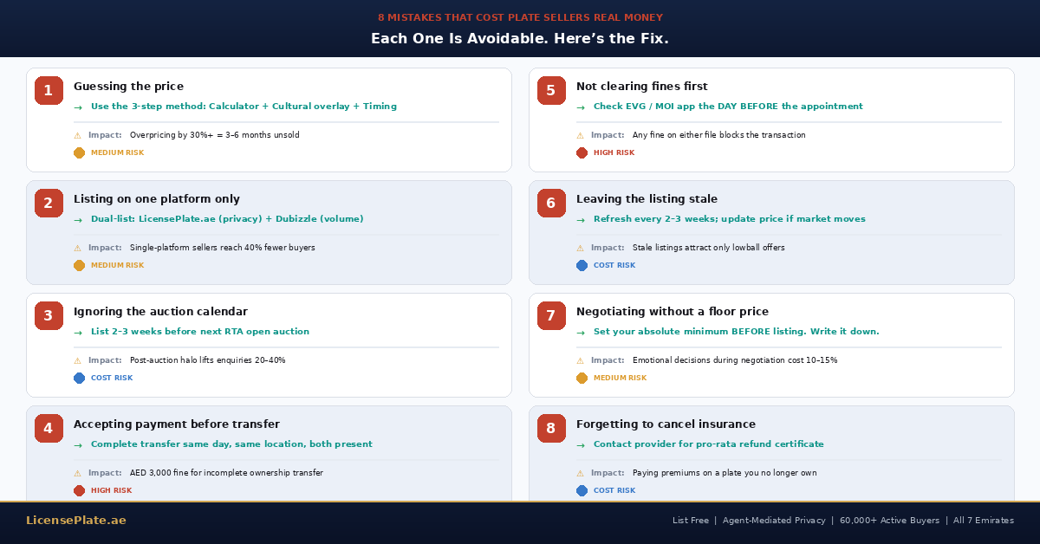Click 'Guessing the price' heading
Image resolution: width=1040 pixels, height=544 pixels.
pyautogui.click(x=128, y=87)
